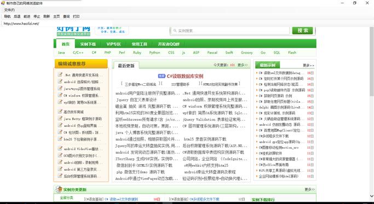Open C#多线程多文件下载 in 最新示例 list
The image size is (374, 204).
point(274,136)
